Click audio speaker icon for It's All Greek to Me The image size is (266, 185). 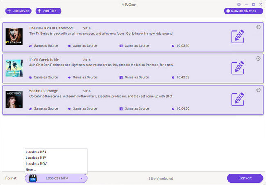[69, 77]
